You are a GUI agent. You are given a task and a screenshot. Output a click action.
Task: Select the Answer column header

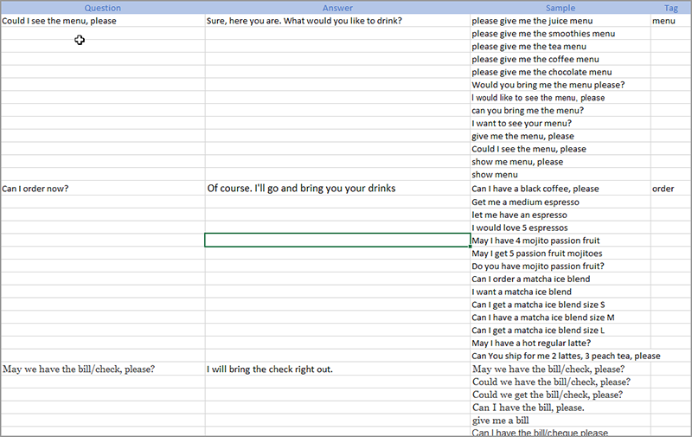pos(337,8)
